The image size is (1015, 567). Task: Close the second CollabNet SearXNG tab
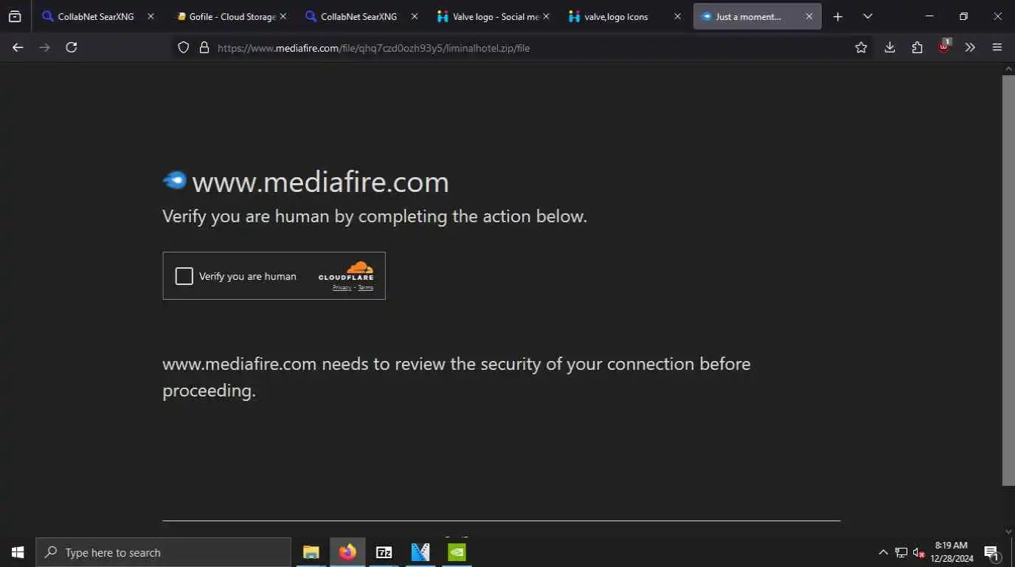pos(414,16)
